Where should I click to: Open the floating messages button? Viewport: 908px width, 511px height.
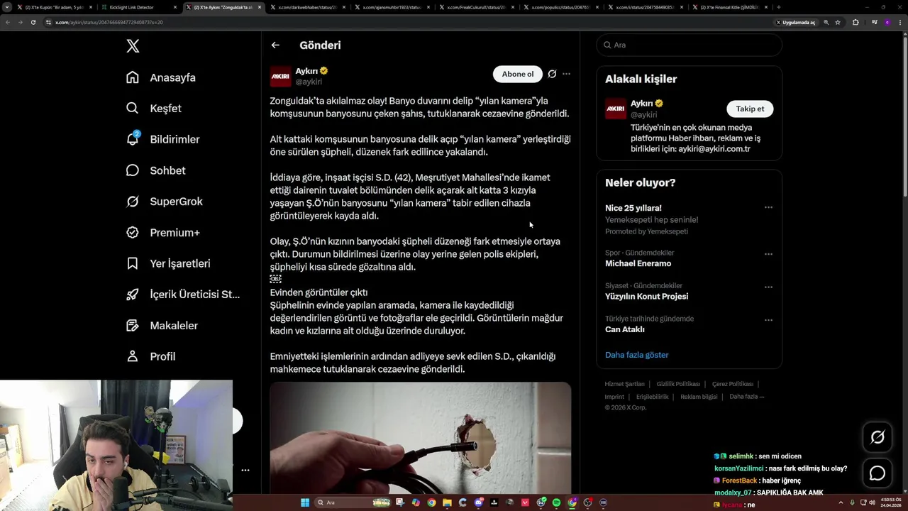pyautogui.click(x=877, y=473)
